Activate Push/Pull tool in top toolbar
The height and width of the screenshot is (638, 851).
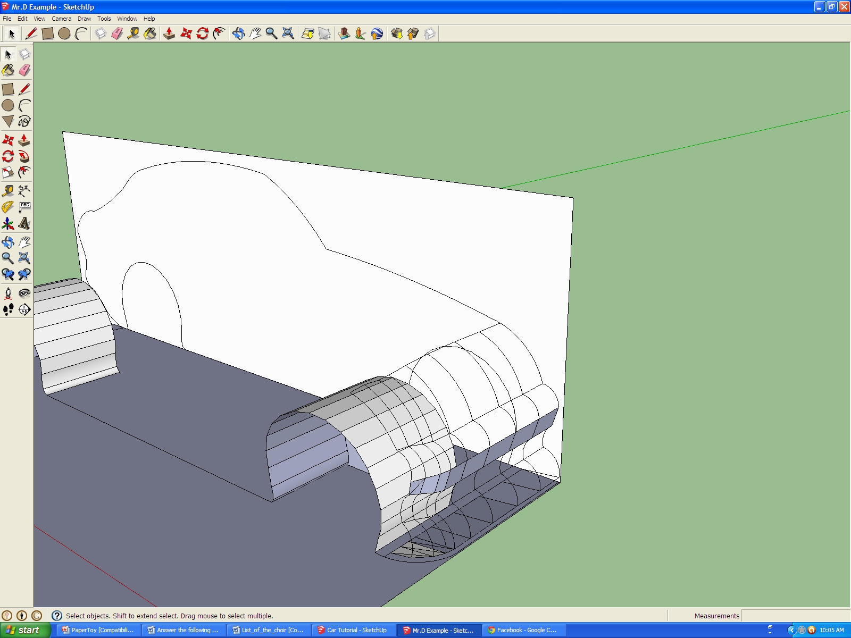click(169, 33)
